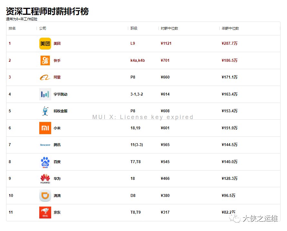287x231 pixels.
Task: Click the Tencent logo
Action: tap(45, 145)
